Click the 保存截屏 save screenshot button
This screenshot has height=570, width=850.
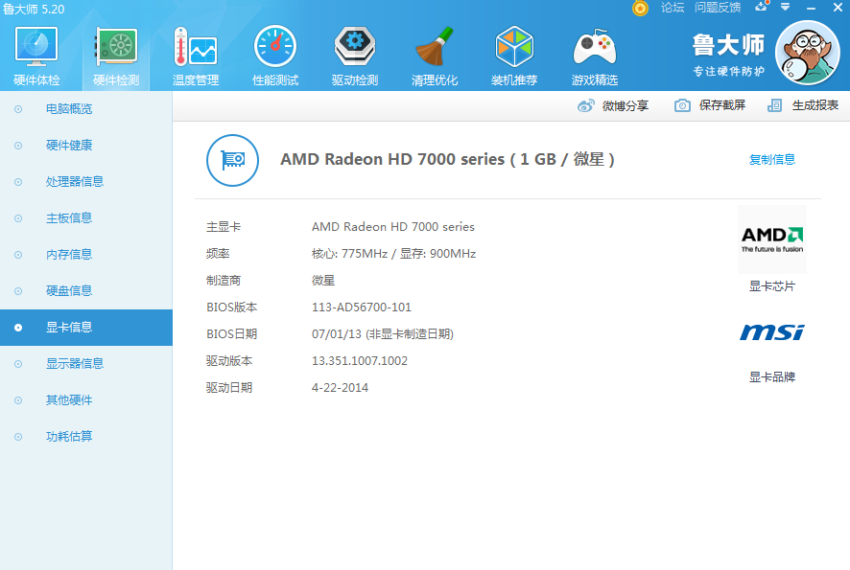coord(710,105)
